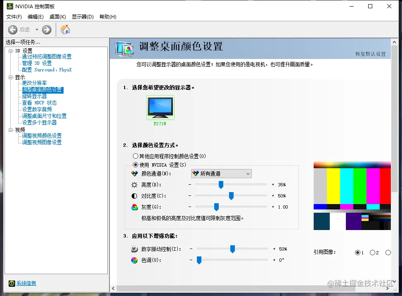402x296 pixels.
Task: Collapse the 3D 设置 tree node
Action: (x=10, y=51)
